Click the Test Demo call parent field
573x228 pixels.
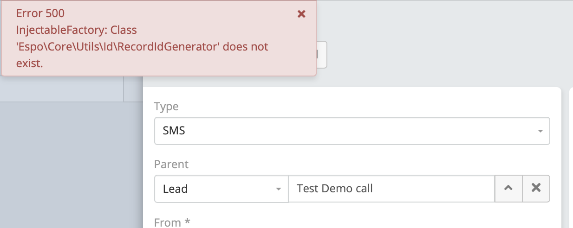391,189
